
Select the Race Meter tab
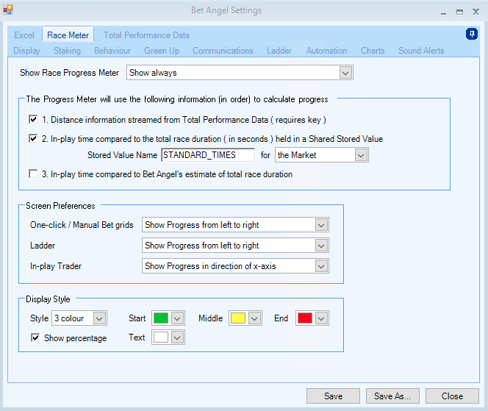pyautogui.click(x=68, y=35)
